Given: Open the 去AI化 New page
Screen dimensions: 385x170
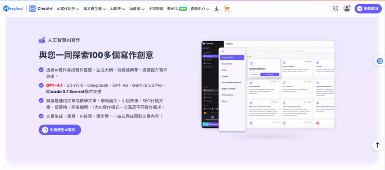Looking at the screenshot, I should click(177, 9).
